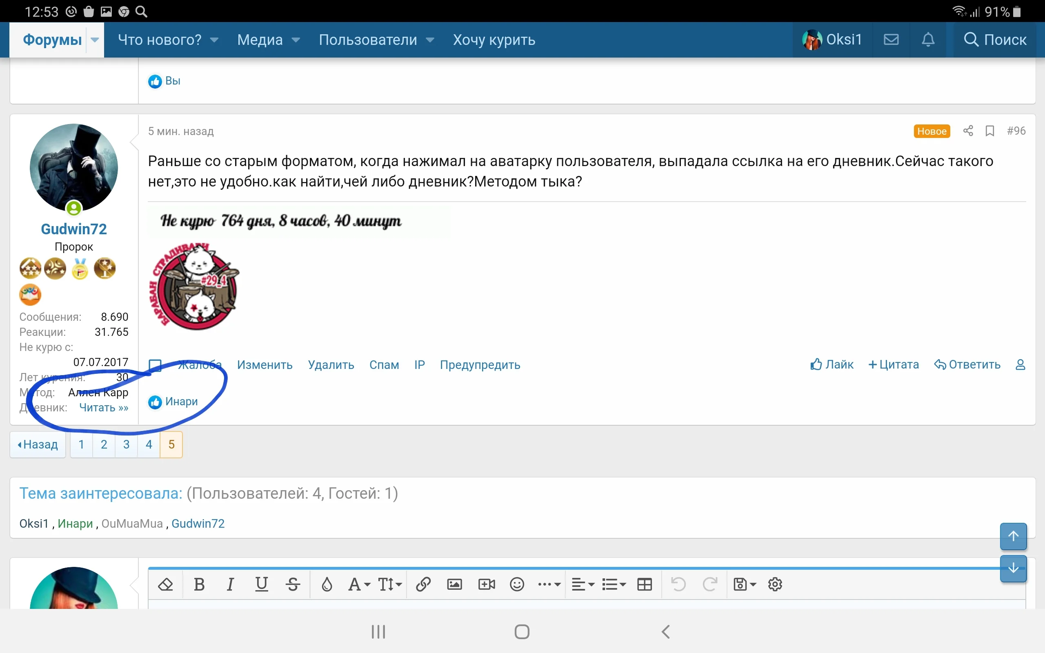
Task: Open the text color picker droplet
Action: pyautogui.click(x=327, y=584)
